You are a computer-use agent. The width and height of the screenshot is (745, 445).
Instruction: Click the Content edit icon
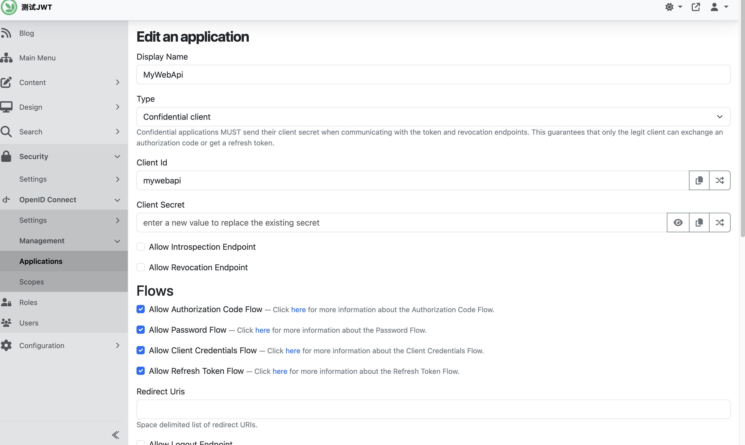pyautogui.click(x=6, y=82)
